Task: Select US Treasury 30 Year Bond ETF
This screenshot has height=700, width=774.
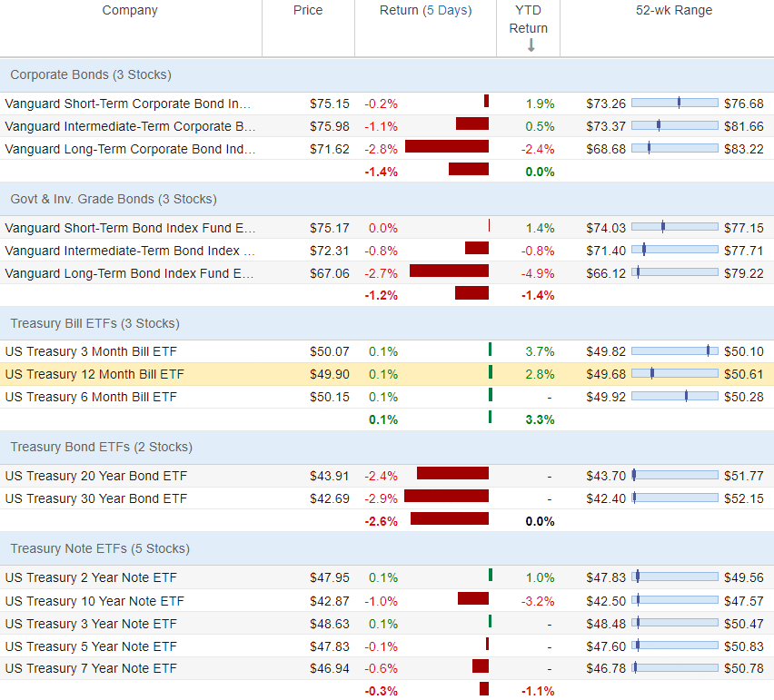Action: pos(96,498)
